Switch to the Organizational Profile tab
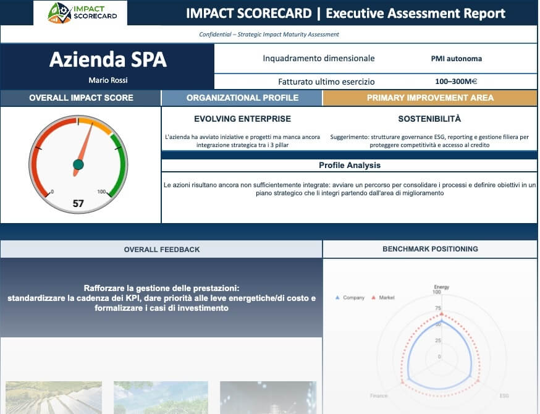Image resolution: width=540 pixels, height=414 pixels. coord(241,98)
